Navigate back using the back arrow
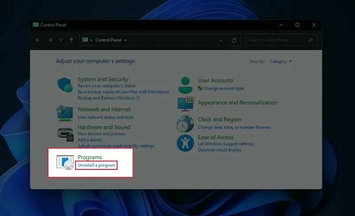The image size is (355, 216). (38, 40)
